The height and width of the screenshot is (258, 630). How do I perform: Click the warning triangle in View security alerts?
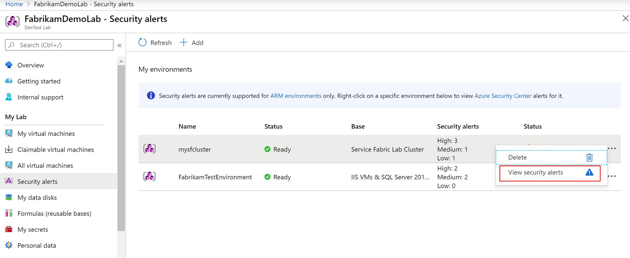(589, 172)
